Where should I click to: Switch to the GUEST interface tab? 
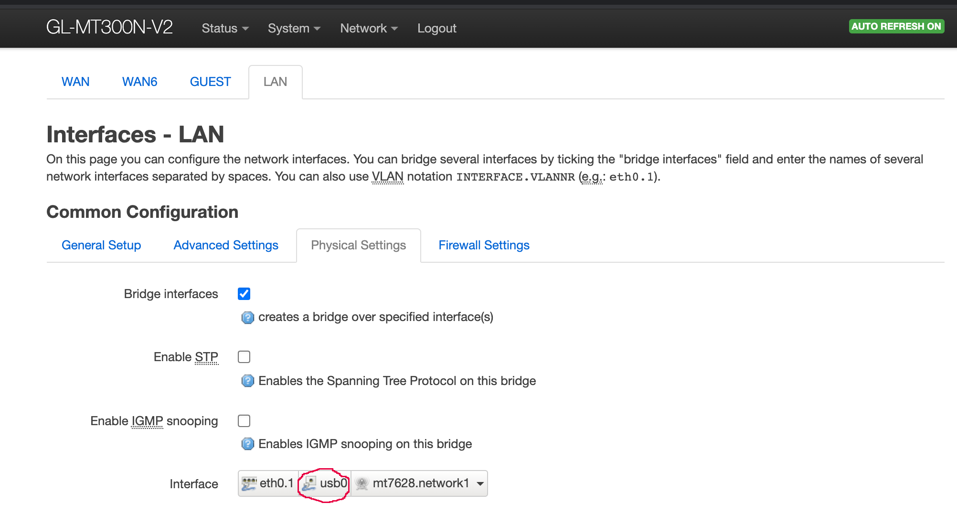pyautogui.click(x=210, y=82)
